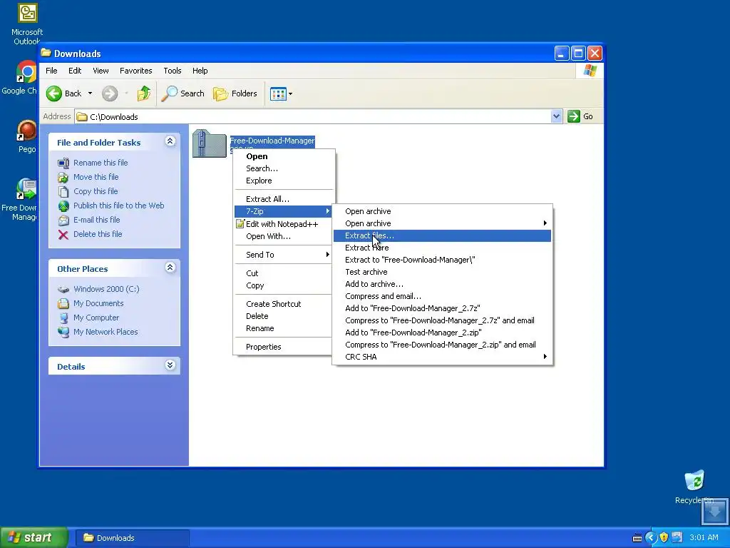Go to My Network Places link
The height and width of the screenshot is (548, 730).
point(106,333)
